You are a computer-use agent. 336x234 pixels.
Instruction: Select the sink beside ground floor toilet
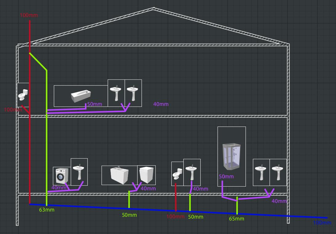192,172
